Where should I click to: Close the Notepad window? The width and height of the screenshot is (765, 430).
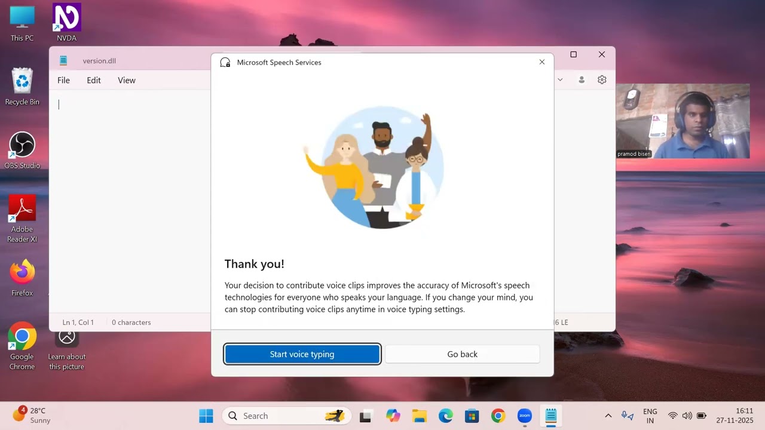(x=602, y=54)
